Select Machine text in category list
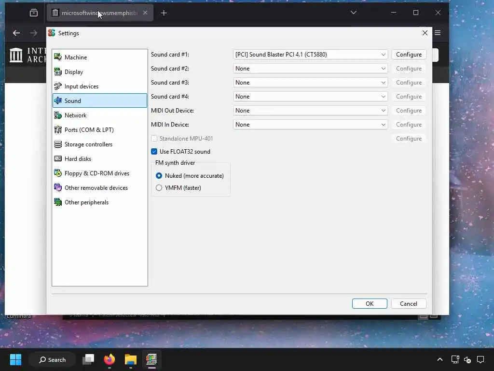The width and height of the screenshot is (494, 371). 76,57
